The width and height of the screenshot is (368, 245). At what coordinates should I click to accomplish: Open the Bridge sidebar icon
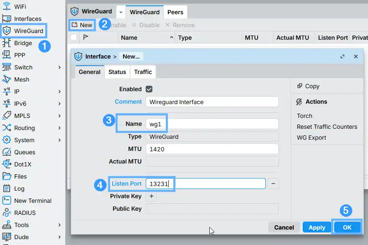(x=7, y=43)
